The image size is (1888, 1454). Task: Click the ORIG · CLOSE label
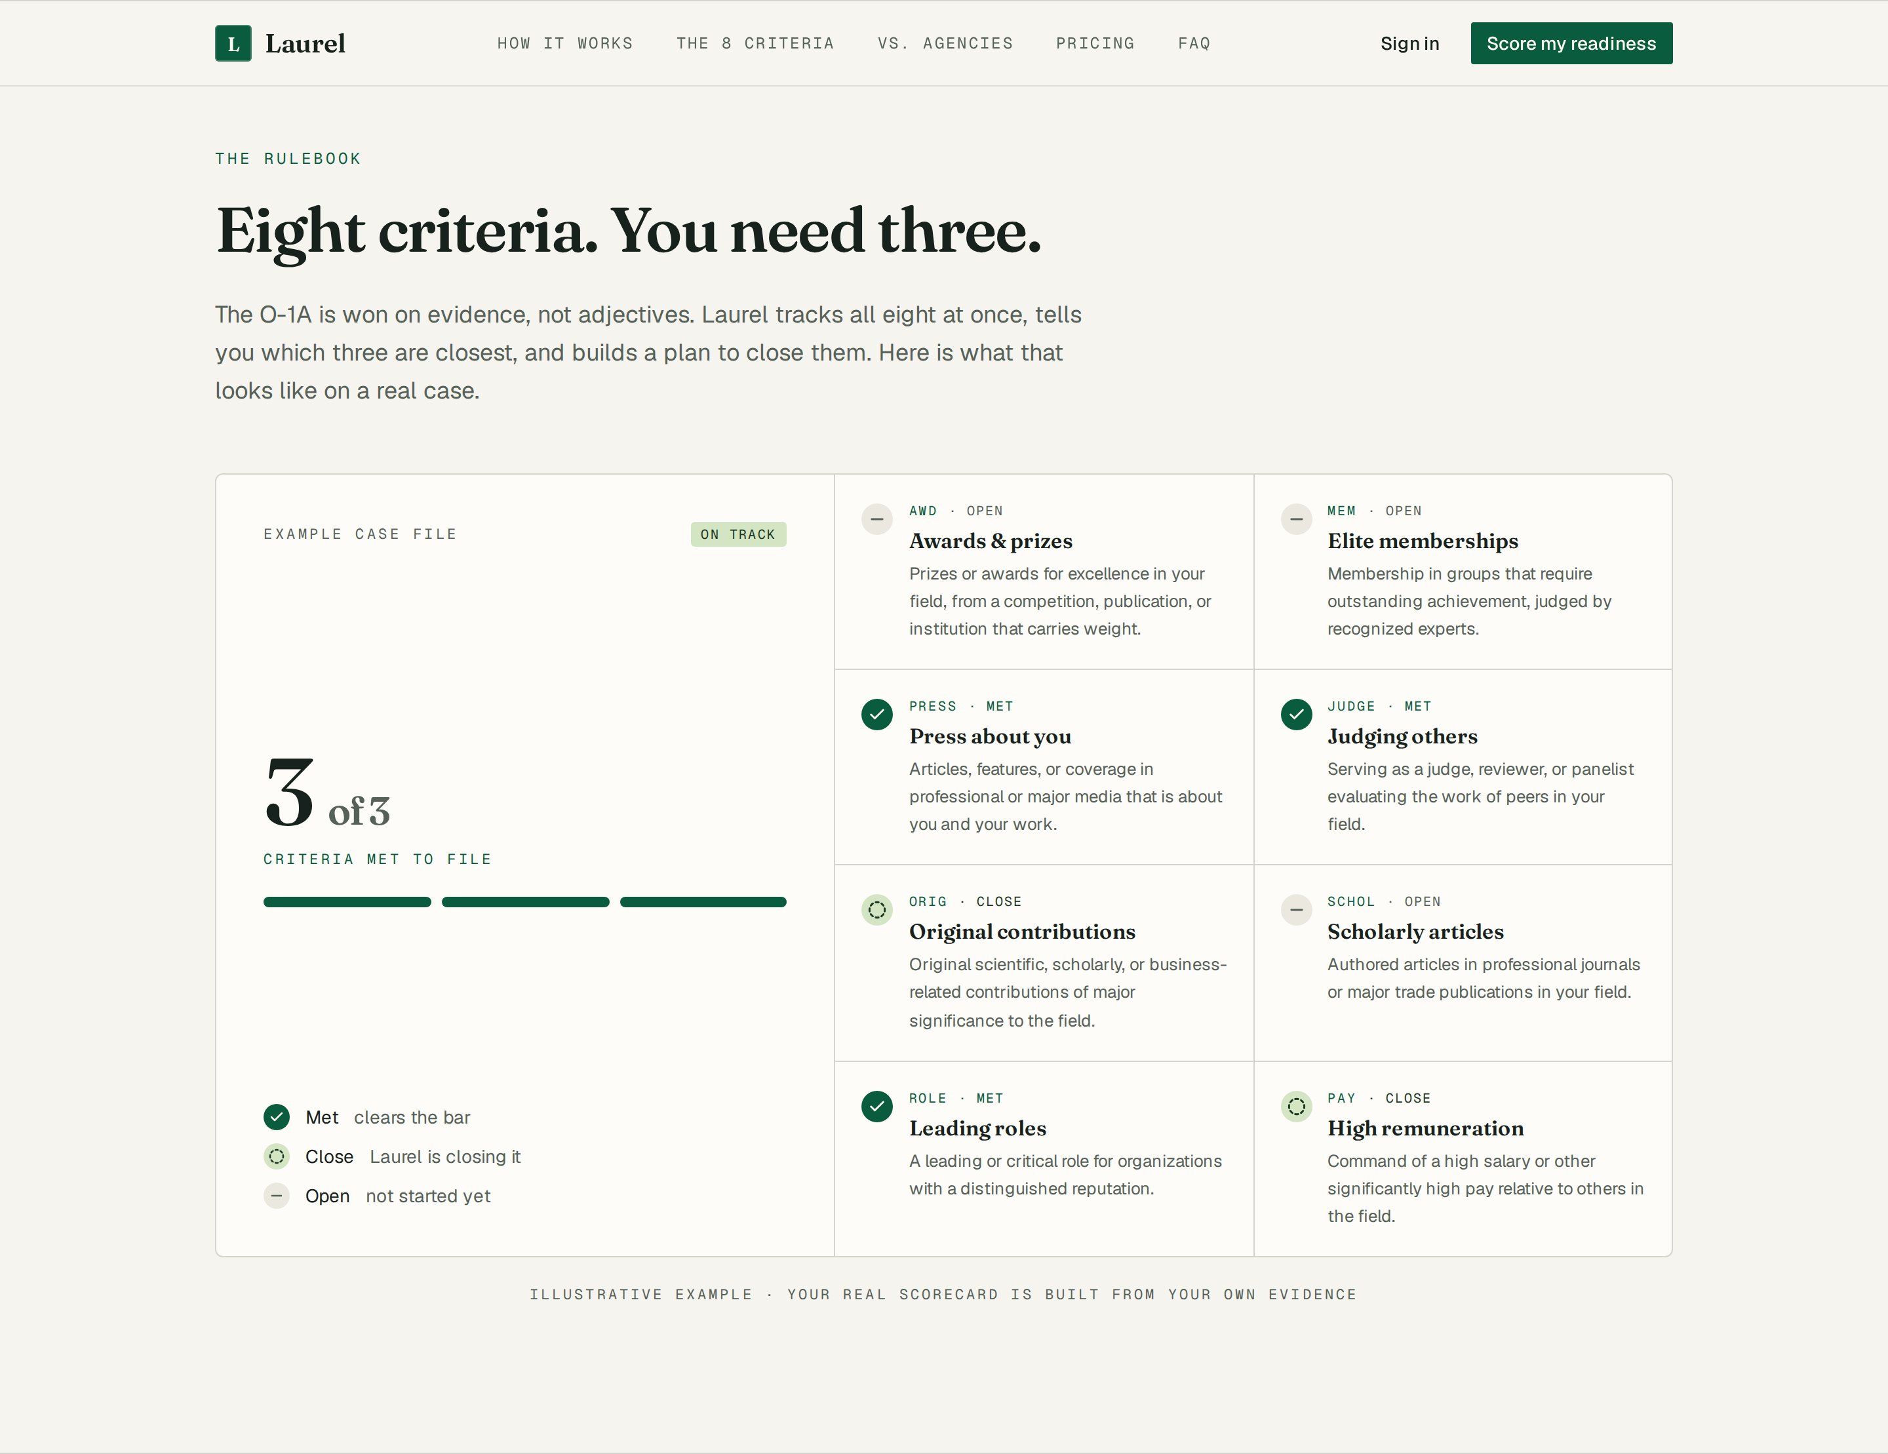965,901
